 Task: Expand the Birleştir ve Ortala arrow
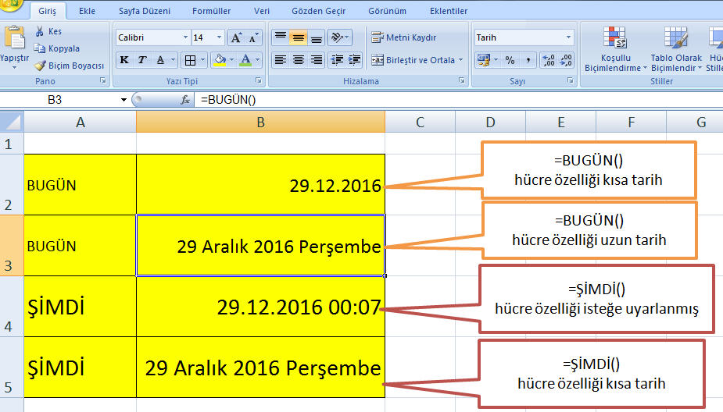pyautogui.click(x=460, y=60)
